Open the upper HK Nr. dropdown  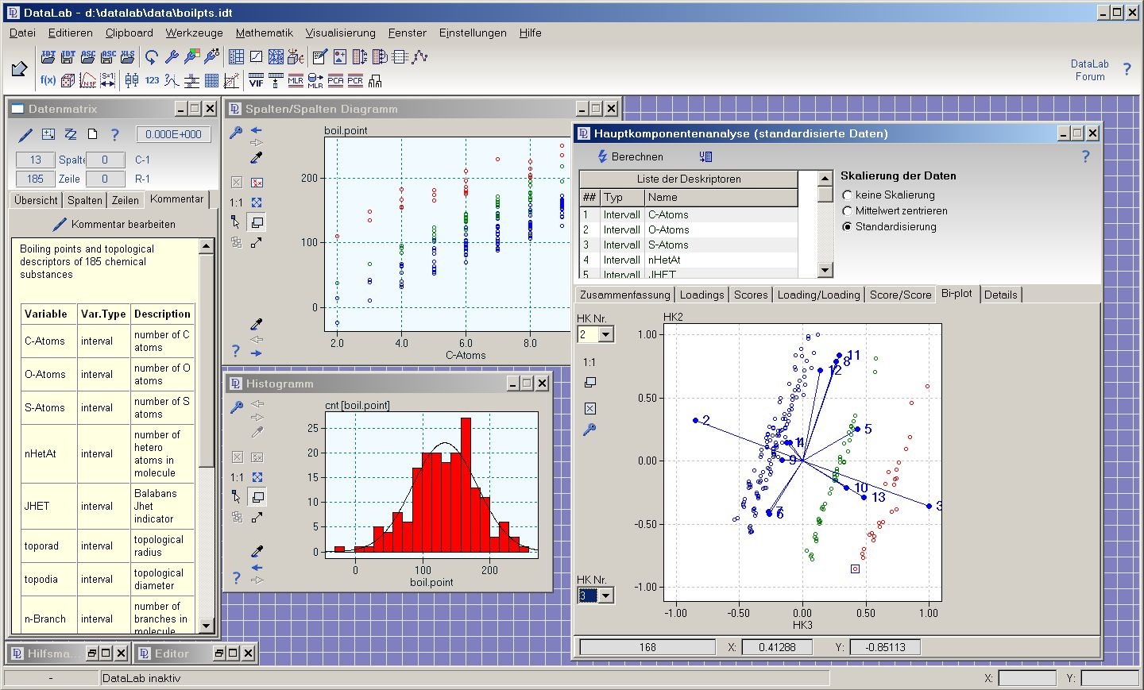click(x=606, y=335)
